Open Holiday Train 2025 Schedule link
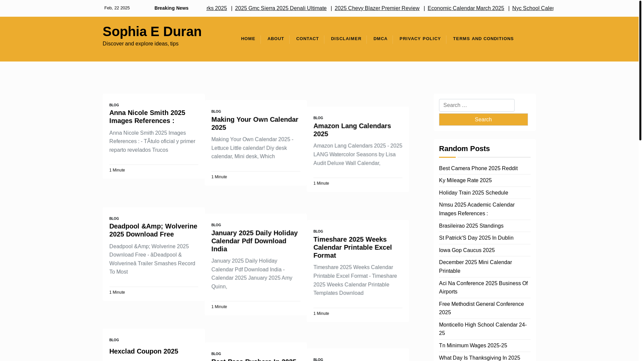Screen dimensions: 642x361 pos(473,193)
